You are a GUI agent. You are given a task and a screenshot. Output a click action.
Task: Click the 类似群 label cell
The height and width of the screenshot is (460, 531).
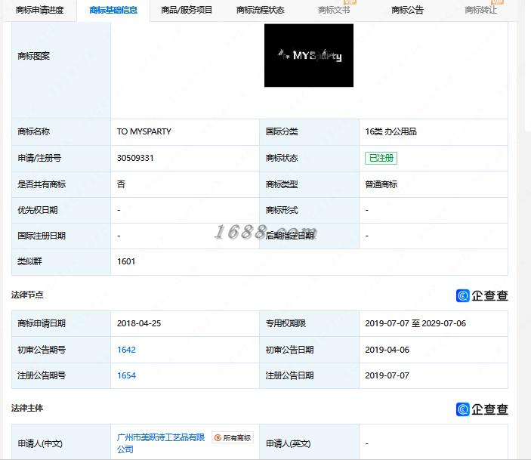coord(61,261)
